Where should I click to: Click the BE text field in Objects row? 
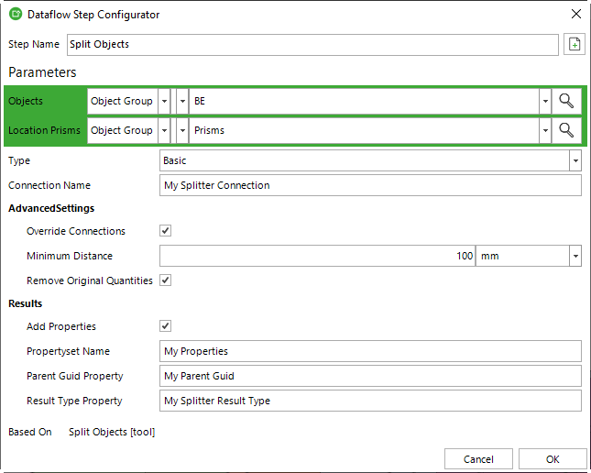[x=364, y=101]
